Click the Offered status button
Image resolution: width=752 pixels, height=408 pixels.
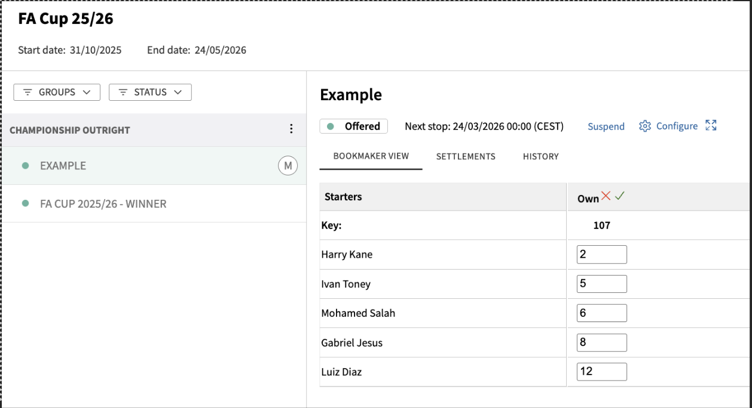pyautogui.click(x=354, y=126)
